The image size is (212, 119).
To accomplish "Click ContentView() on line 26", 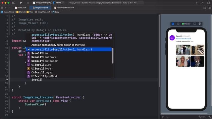I will (35, 104).
